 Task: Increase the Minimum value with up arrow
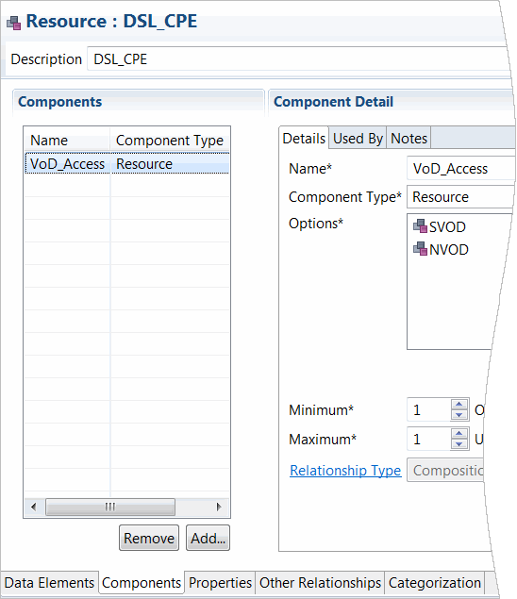click(x=459, y=405)
